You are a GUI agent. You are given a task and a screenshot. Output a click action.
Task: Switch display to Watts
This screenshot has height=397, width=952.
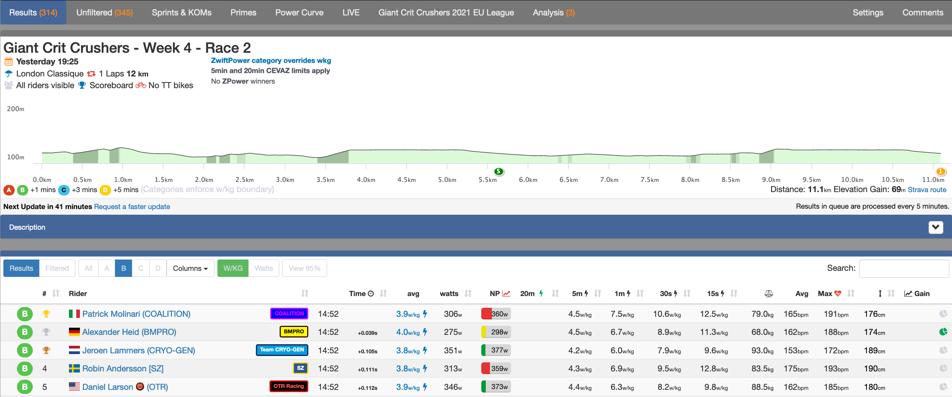click(264, 268)
